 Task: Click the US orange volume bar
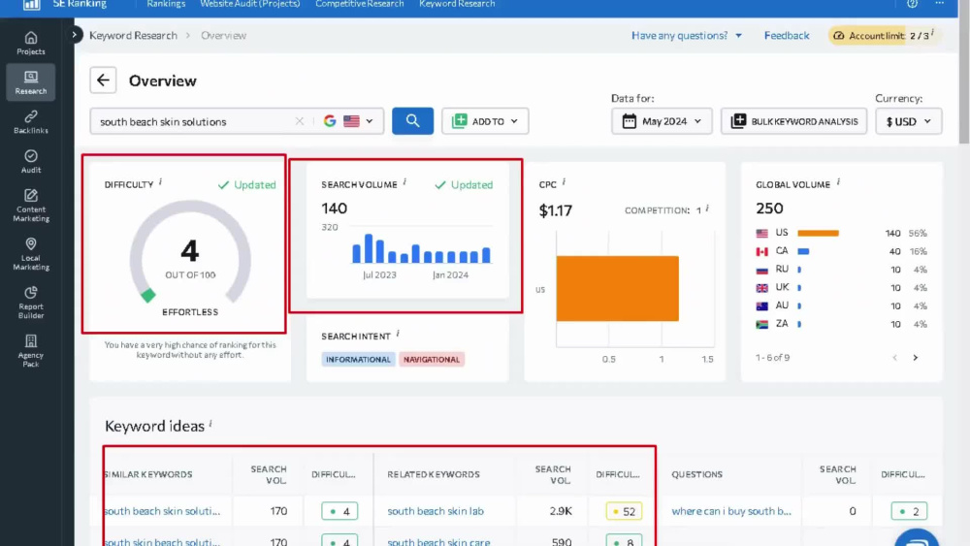818,233
